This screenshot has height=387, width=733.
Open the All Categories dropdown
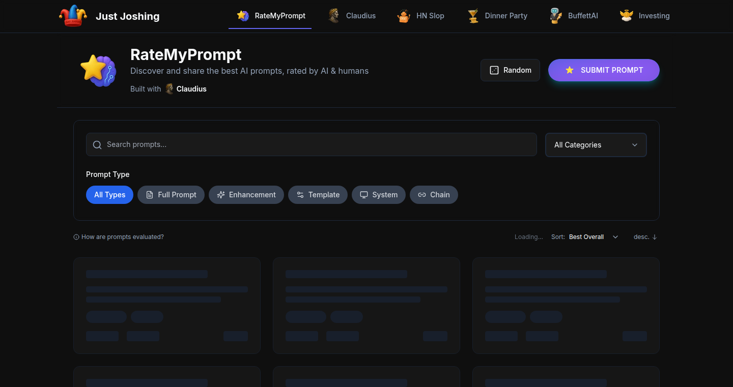point(596,145)
